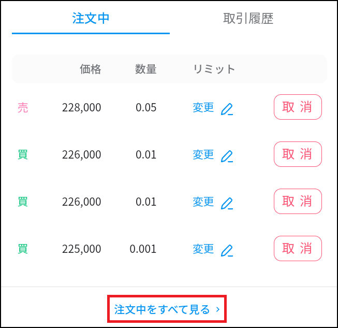
Task: Cancel the 228,000 sell order with 取消
Action: [x=298, y=107]
